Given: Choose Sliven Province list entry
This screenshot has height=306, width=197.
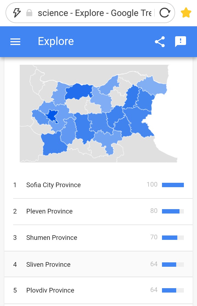Looking at the screenshot, I should (x=48, y=265).
